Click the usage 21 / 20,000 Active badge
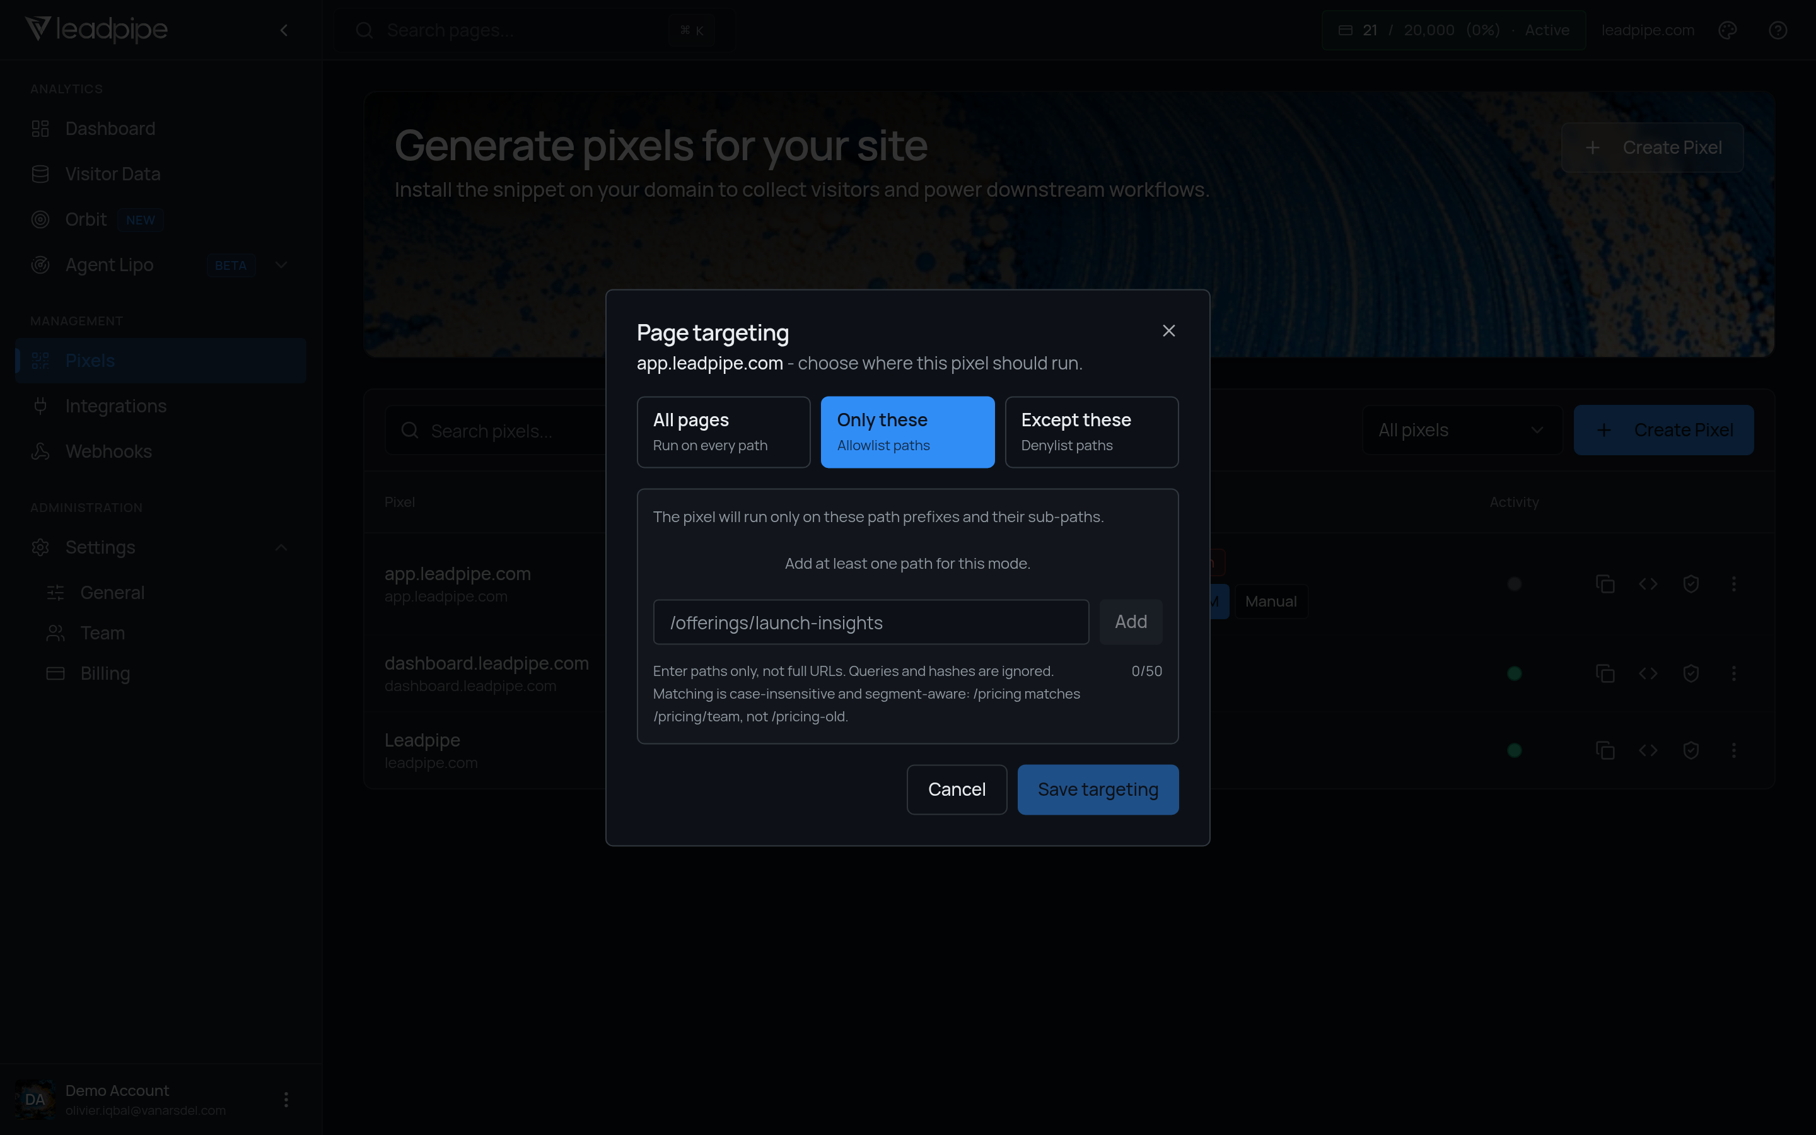 [1453, 30]
